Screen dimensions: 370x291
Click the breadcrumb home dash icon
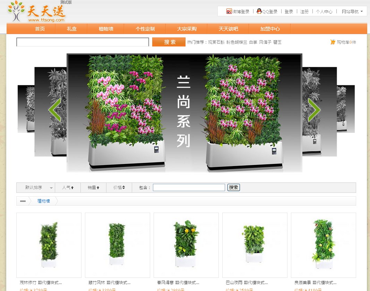point(23,201)
